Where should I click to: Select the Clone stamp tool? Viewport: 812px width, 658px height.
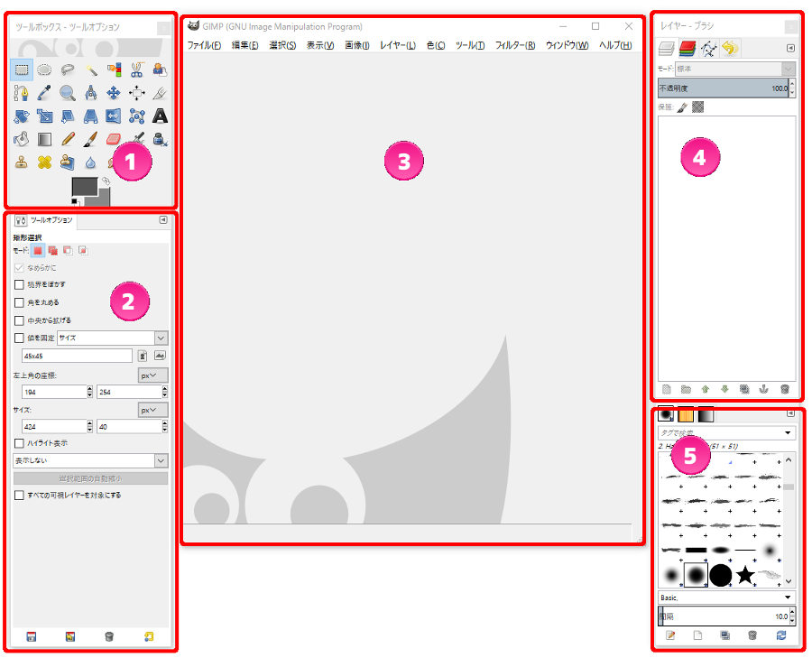(x=22, y=162)
